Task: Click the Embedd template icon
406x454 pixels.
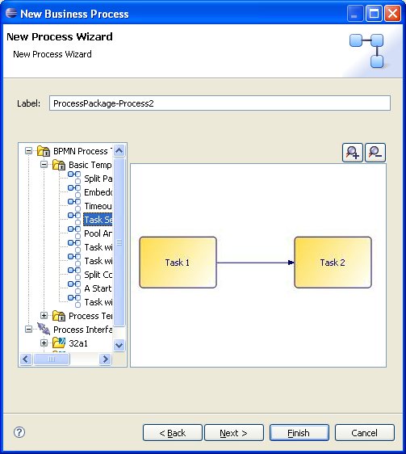Action: pos(74,191)
